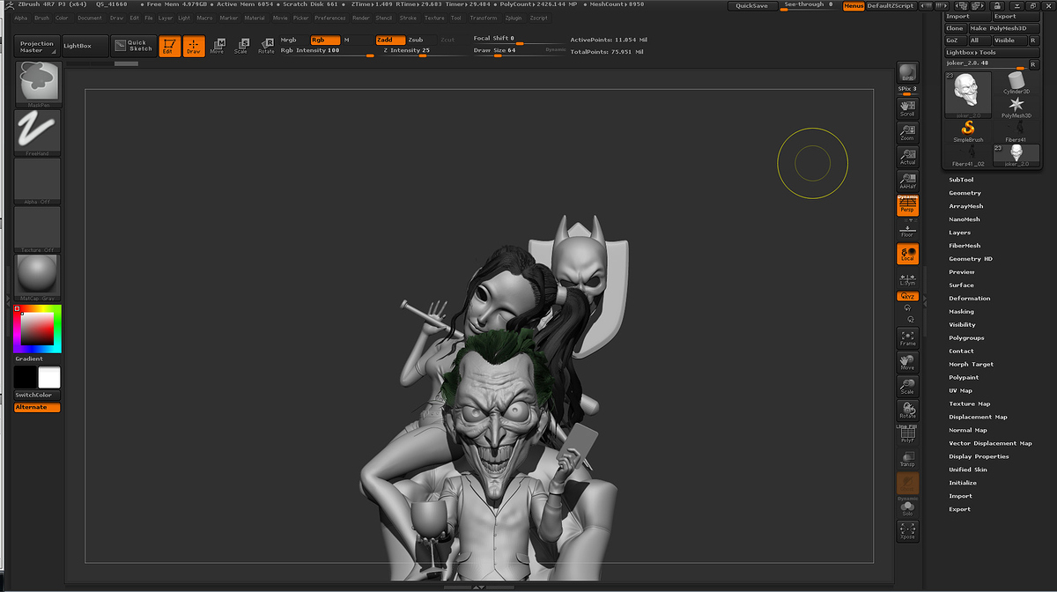
Task: Toggle Persp perspective view
Action: (x=907, y=206)
